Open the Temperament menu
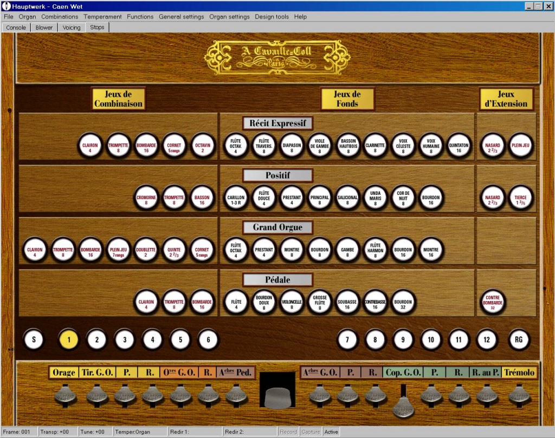The height and width of the screenshot is (438, 555). tap(102, 17)
